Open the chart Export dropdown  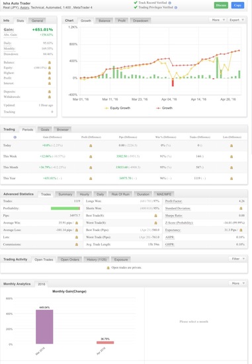(236, 20)
